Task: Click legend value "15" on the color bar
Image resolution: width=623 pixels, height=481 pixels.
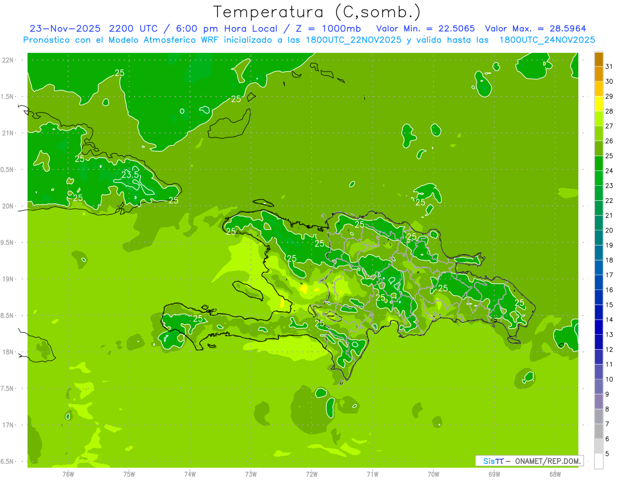Action: [609, 305]
